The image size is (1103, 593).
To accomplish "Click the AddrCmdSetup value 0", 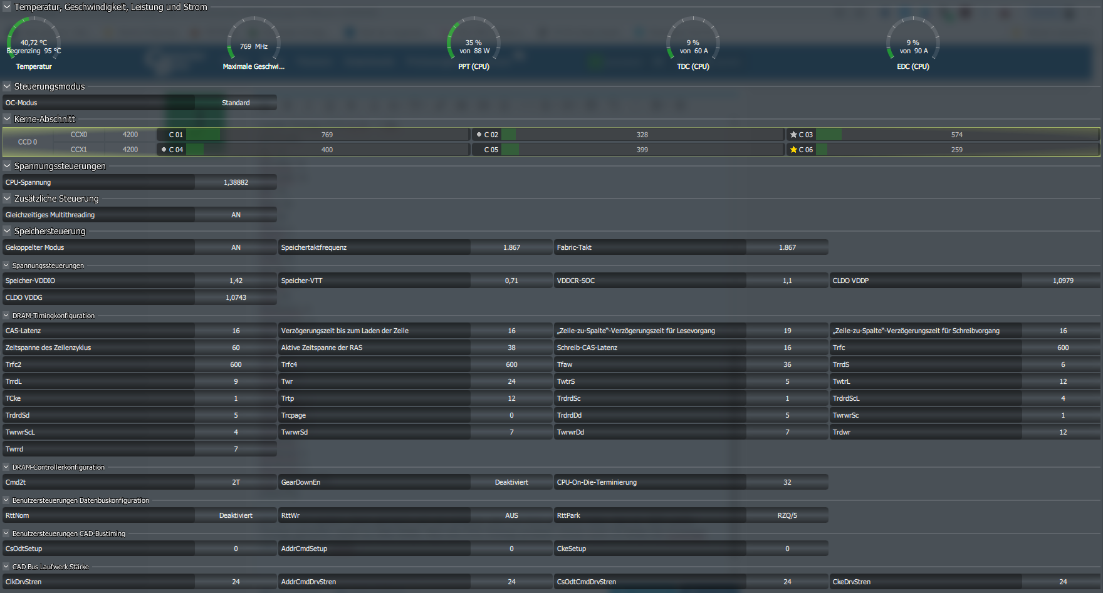I will (511, 549).
